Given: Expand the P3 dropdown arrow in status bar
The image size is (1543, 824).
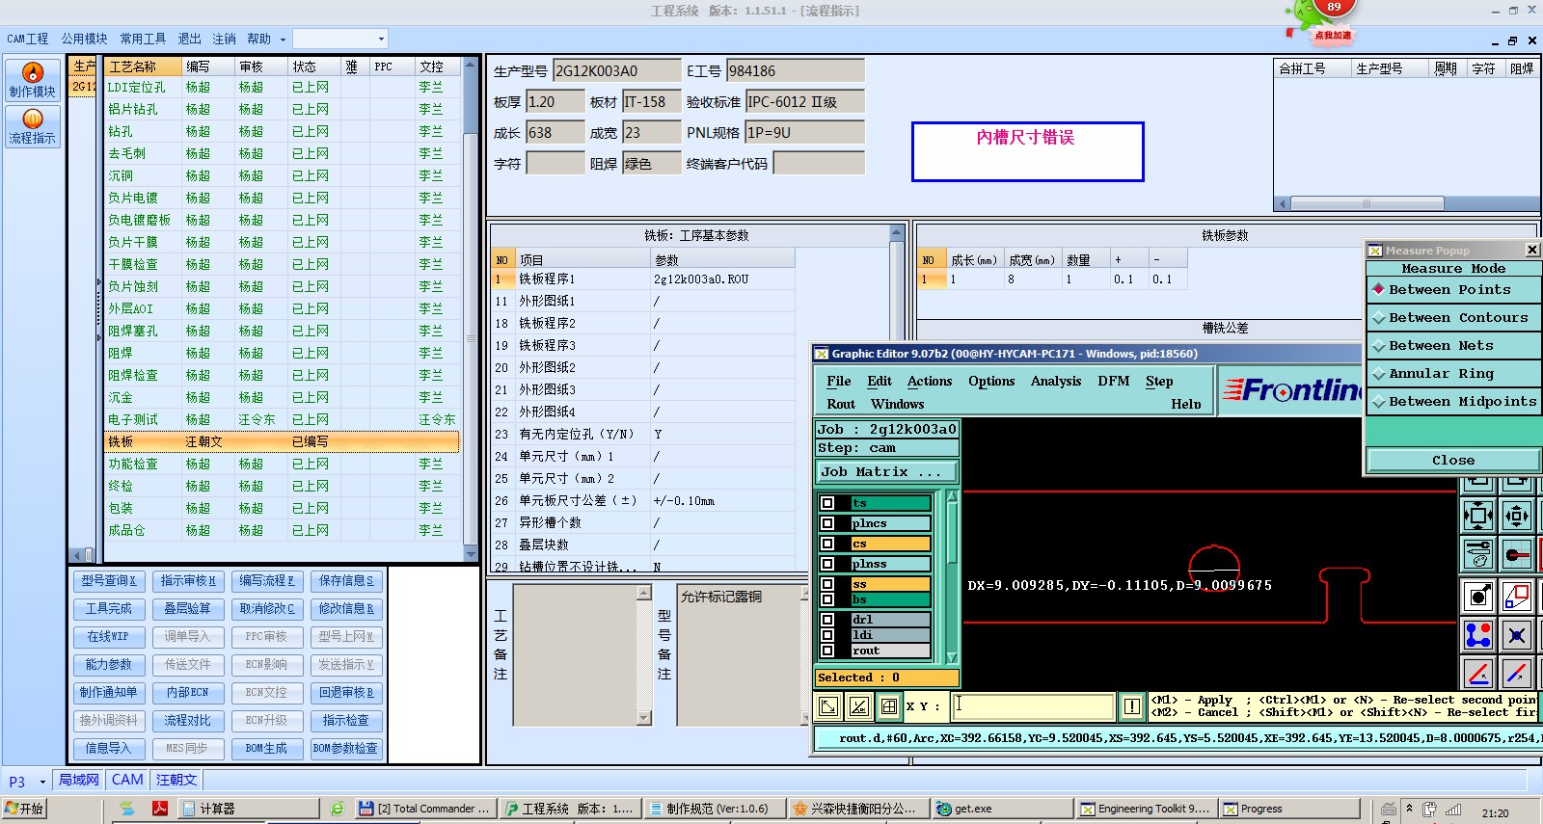Looking at the screenshot, I should click(x=42, y=782).
